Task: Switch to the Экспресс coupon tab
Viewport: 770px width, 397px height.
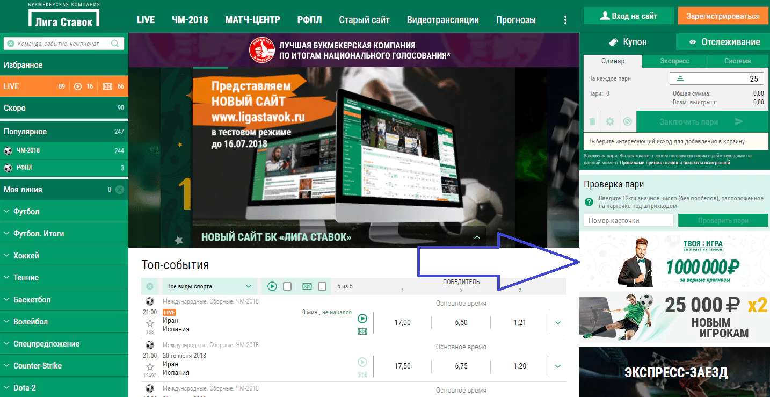Action: [674, 61]
